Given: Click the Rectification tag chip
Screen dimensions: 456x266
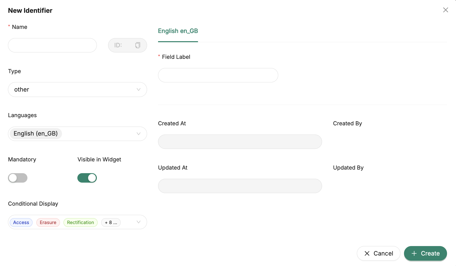Looking at the screenshot, I should click(x=80, y=223).
